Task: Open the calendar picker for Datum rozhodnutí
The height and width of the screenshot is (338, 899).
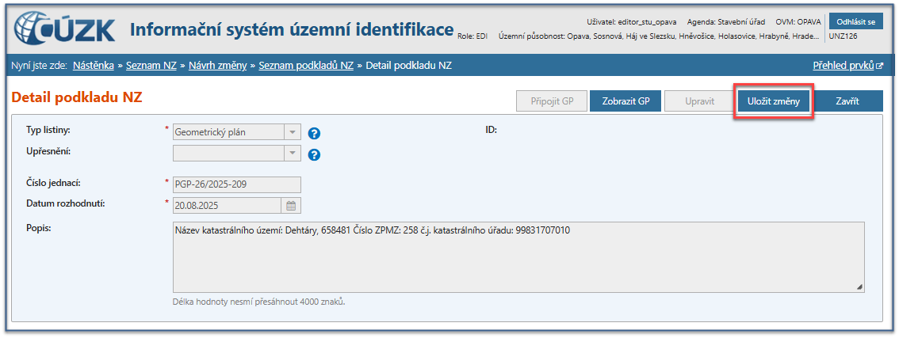Action: (291, 206)
